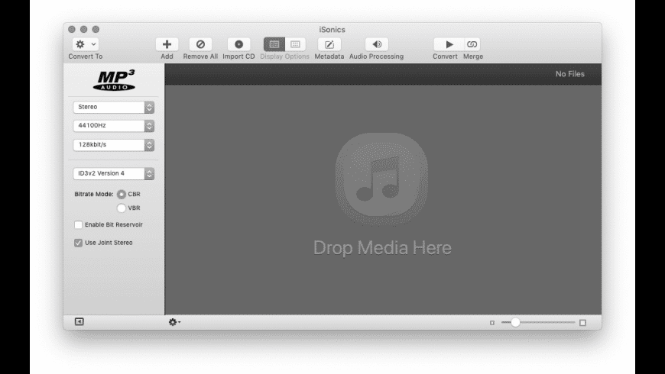Click the Bitrate Mode label

click(94, 195)
